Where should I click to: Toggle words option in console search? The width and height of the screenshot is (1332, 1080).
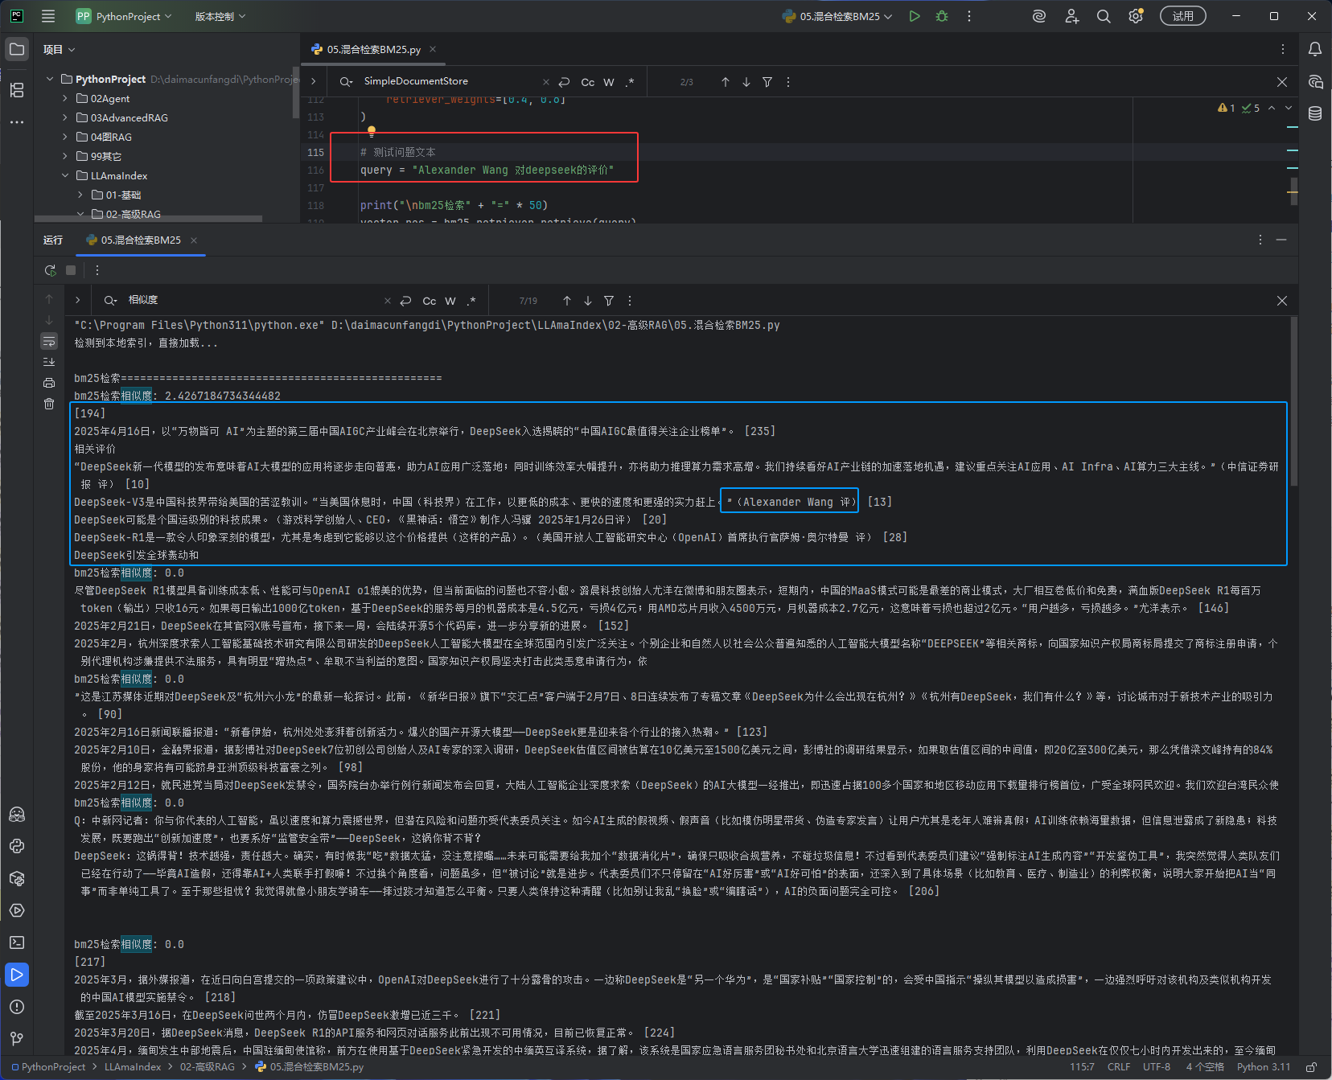pyautogui.click(x=450, y=301)
